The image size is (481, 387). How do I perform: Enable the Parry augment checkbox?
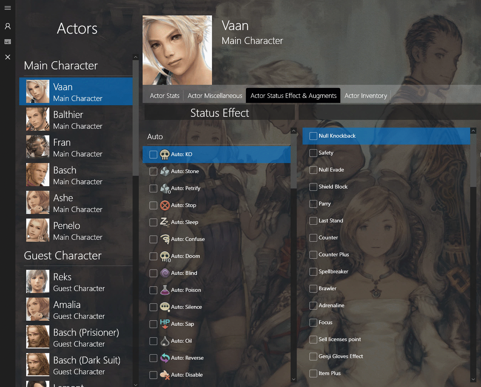click(x=313, y=204)
